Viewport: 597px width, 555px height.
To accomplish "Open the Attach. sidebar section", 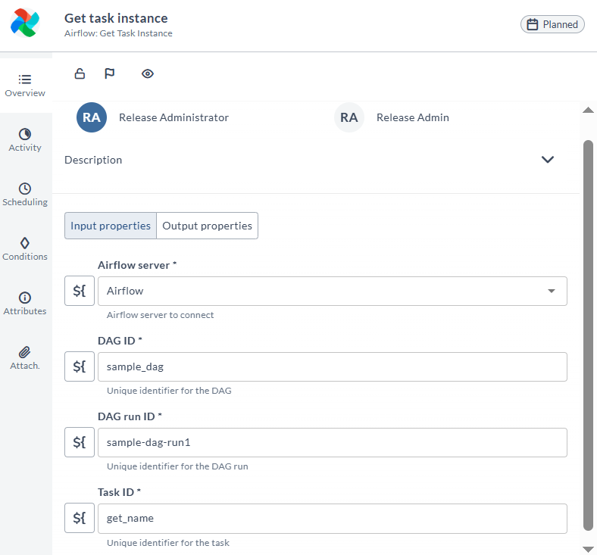I will pos(25,358).
